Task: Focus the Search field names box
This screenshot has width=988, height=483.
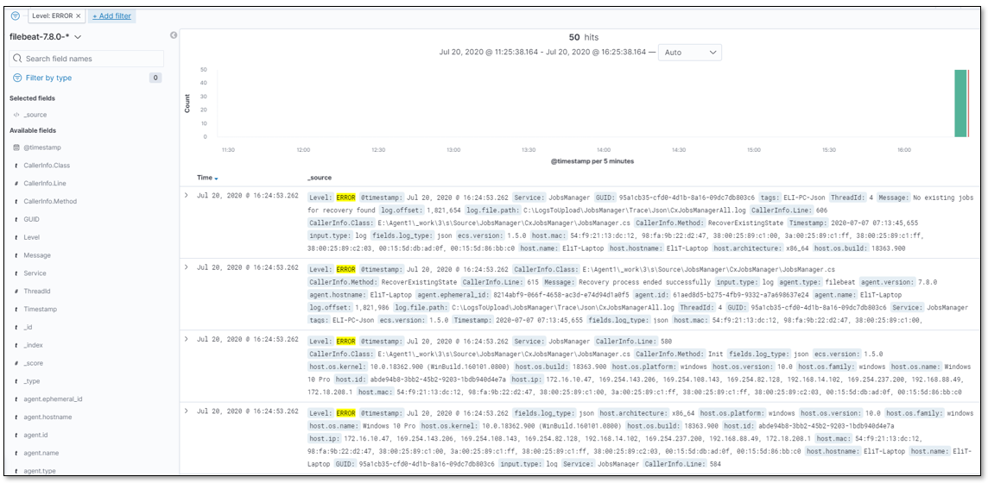Action: coord(86,59)
